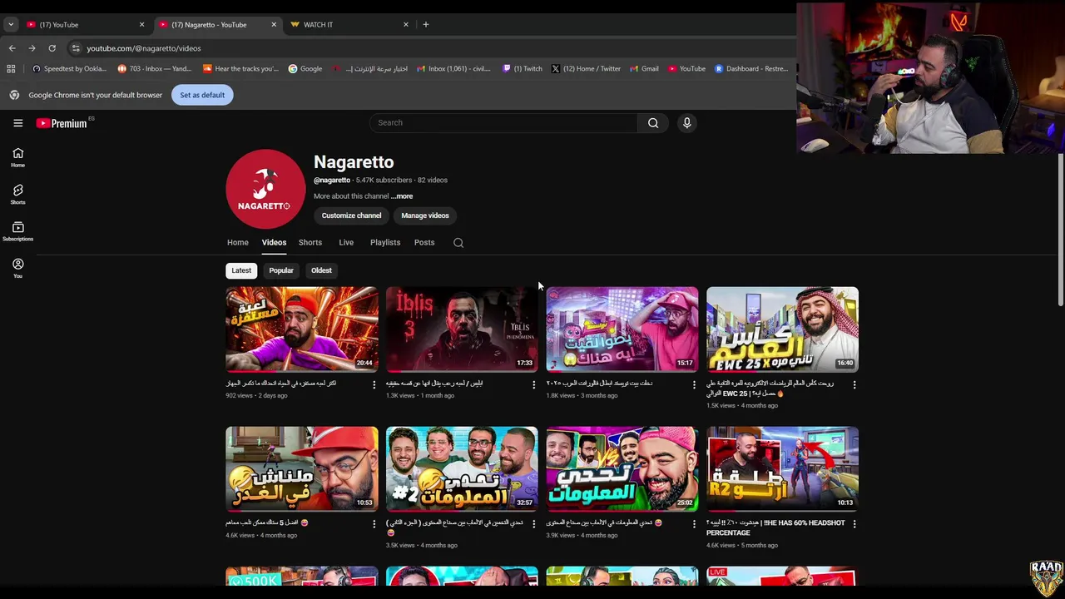Click the page vertical scrollbar
This screenshot has width=1065, height=599.
click(1060, 230)
